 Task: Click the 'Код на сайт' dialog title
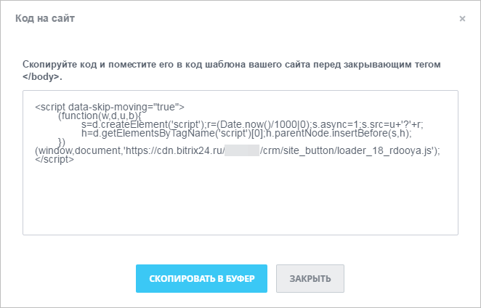pyautogui.click(x=45, y=18)
